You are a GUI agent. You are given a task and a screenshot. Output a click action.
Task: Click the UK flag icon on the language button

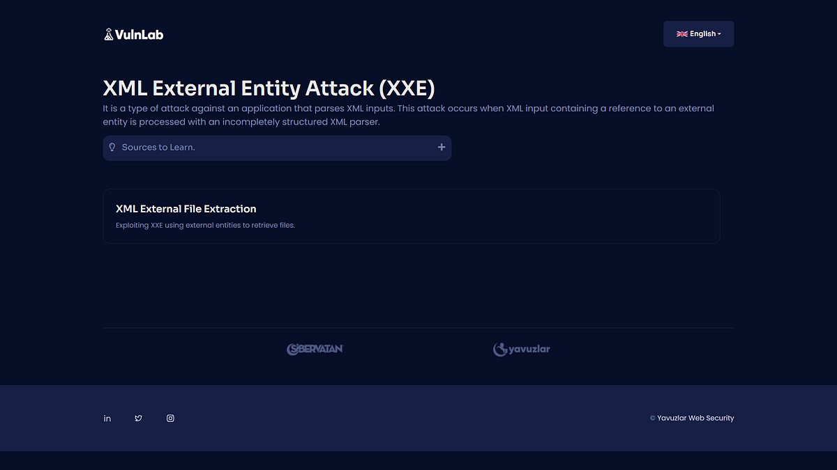click(681, 33)
